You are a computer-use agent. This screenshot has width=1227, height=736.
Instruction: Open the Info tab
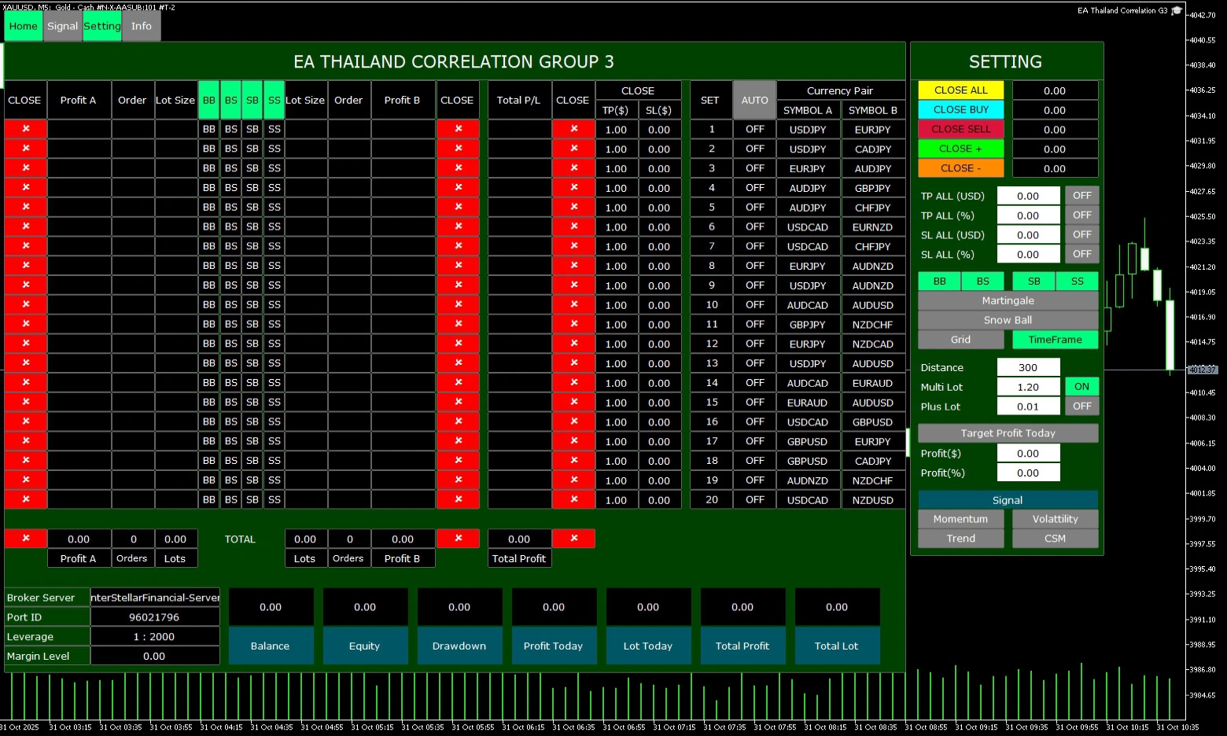pyautogui.click(x=142, y=26)
